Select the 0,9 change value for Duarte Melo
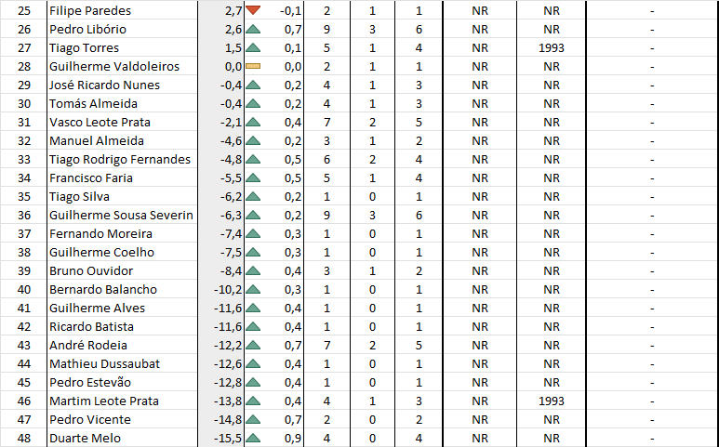This screenshot has width=719, height=447. (x=293, y=439)
